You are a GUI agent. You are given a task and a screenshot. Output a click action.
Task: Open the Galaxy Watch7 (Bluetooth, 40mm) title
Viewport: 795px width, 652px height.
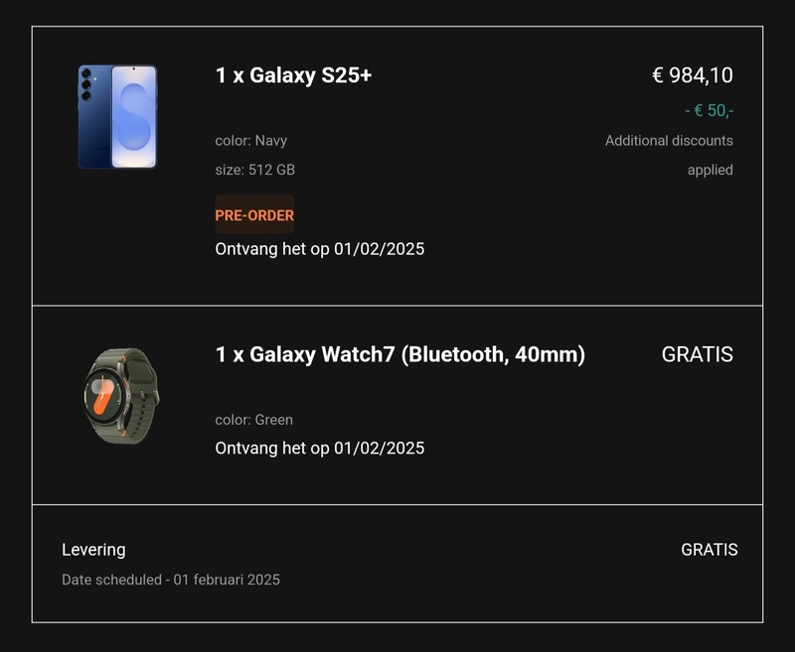pos(399,354)
